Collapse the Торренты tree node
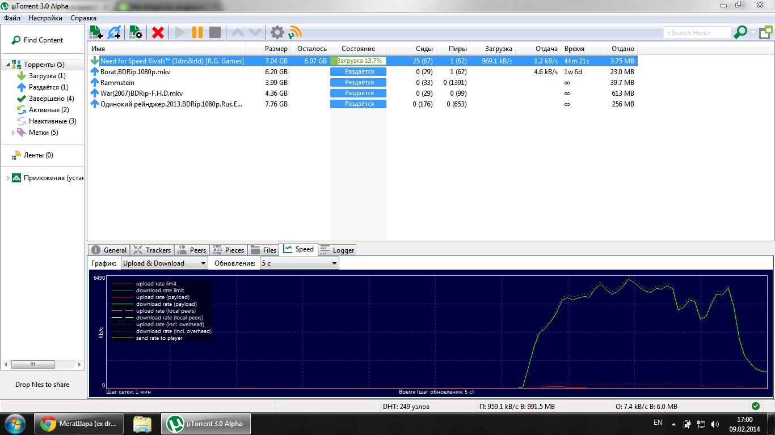Viewport: 775px width, 435px height. [x=8, y=65]
